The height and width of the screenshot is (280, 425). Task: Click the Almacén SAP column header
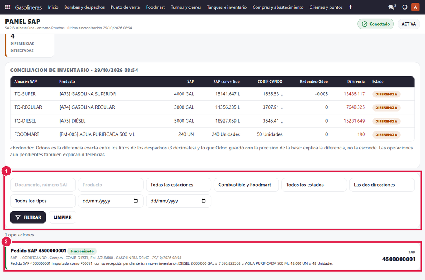click(x=25, y=81)
